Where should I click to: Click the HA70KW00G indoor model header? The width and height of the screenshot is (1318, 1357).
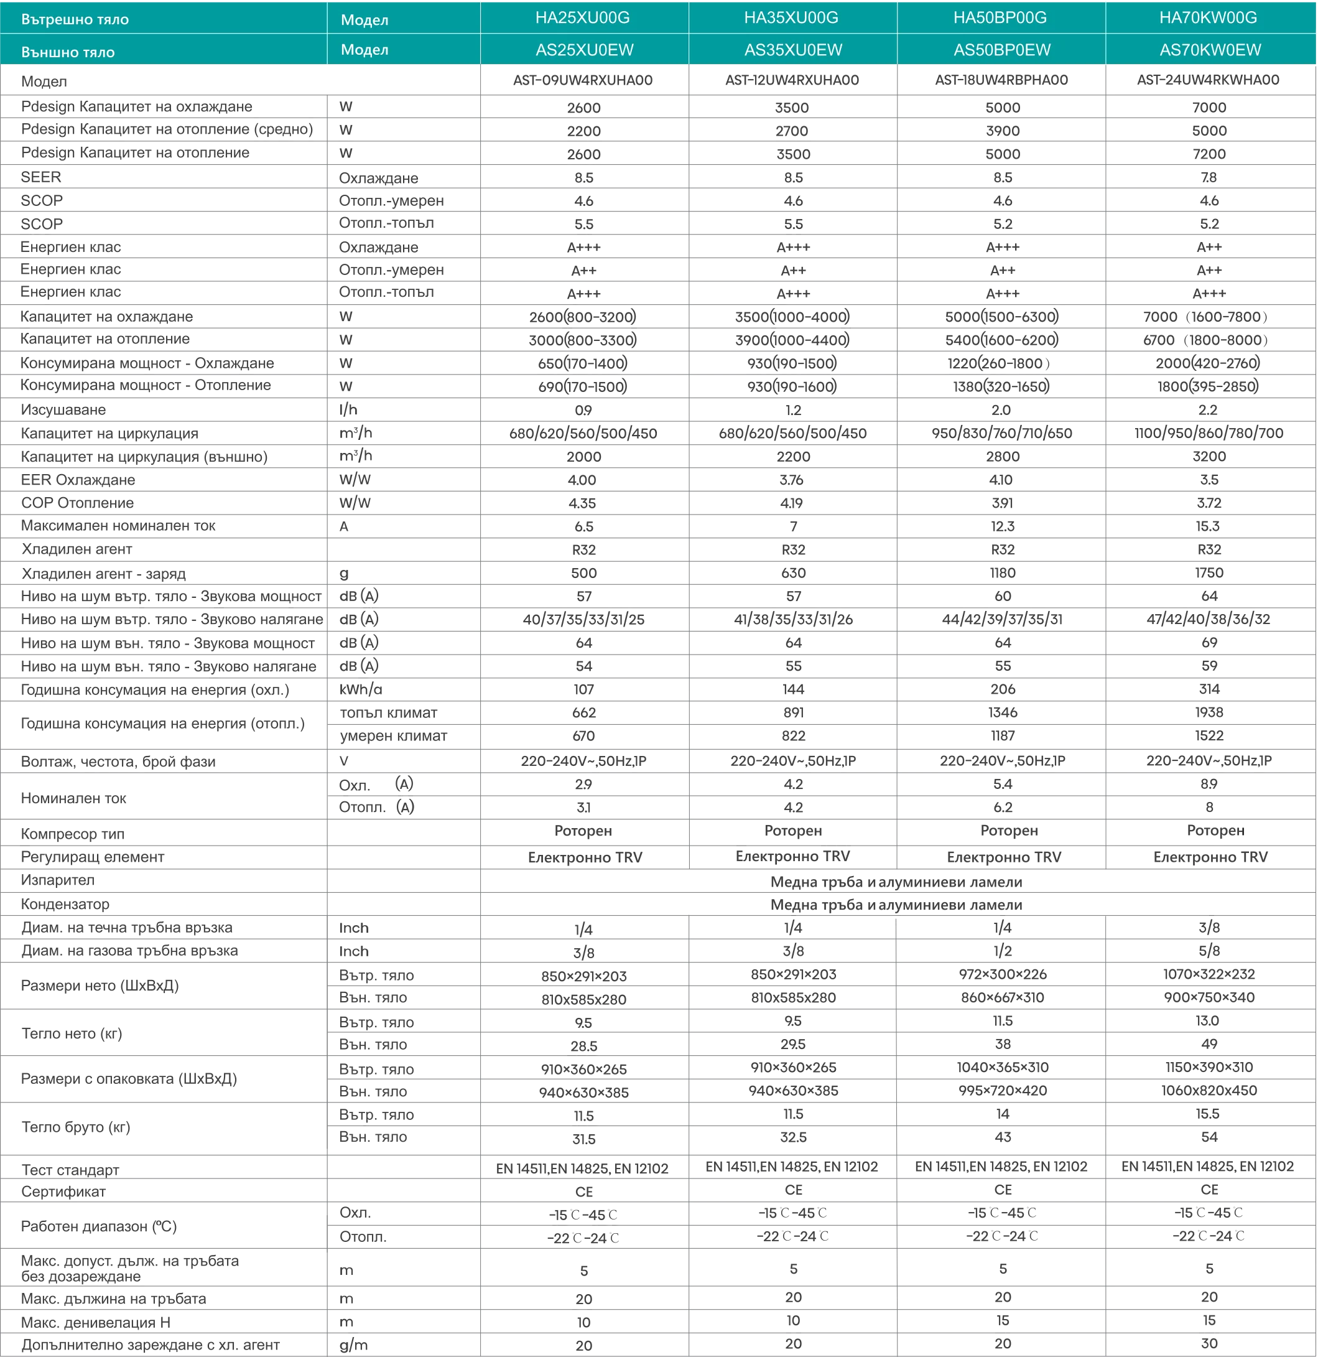1209,17
